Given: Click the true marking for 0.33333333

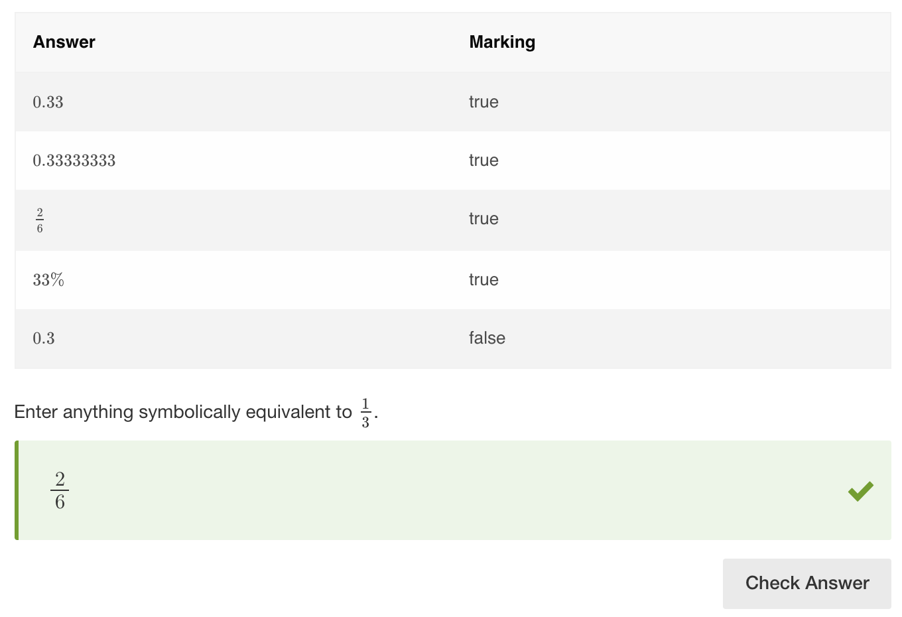Looking at the screenshot, I should [483, 161].
